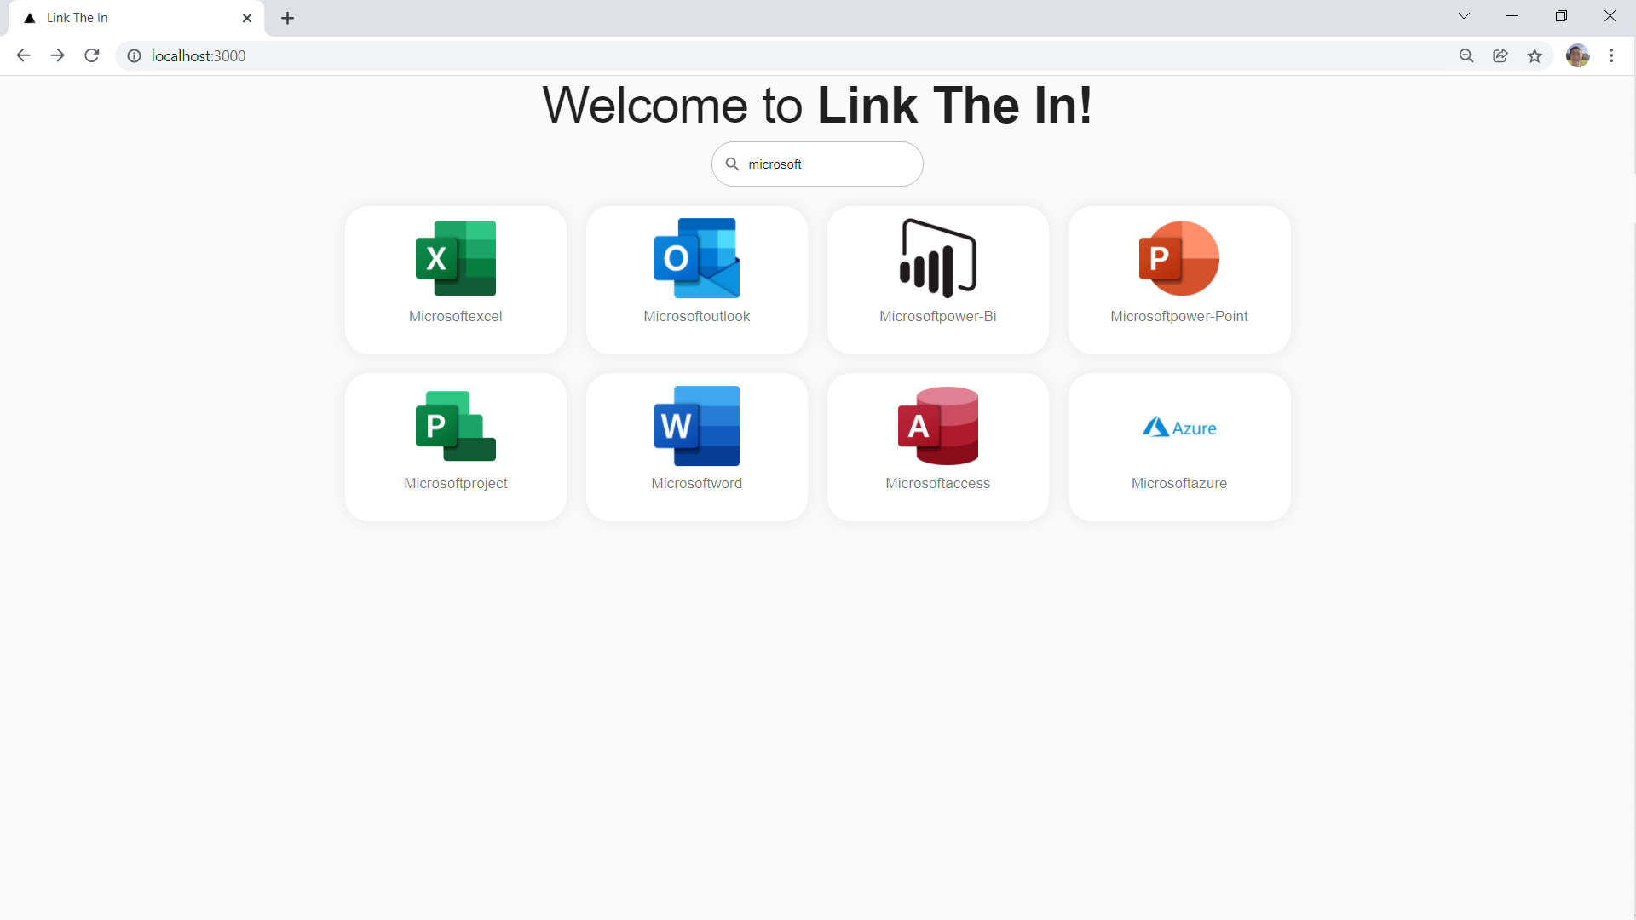
Task: Open the PowerPoint icon
Action: click(1179, 258)
